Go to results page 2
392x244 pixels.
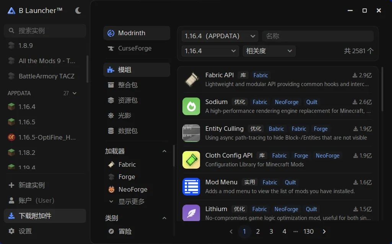click(258, 231)
